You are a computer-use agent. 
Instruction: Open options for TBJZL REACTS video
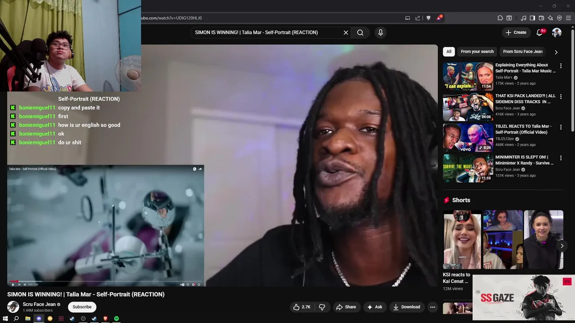coord(561,127)
